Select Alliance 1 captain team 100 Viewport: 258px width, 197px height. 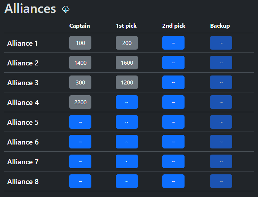80,43
